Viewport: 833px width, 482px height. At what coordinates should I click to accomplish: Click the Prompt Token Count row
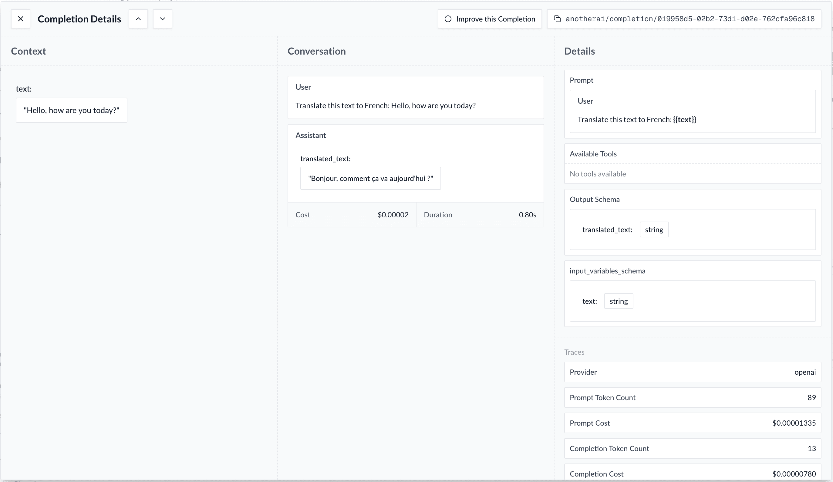click(692, 397)
